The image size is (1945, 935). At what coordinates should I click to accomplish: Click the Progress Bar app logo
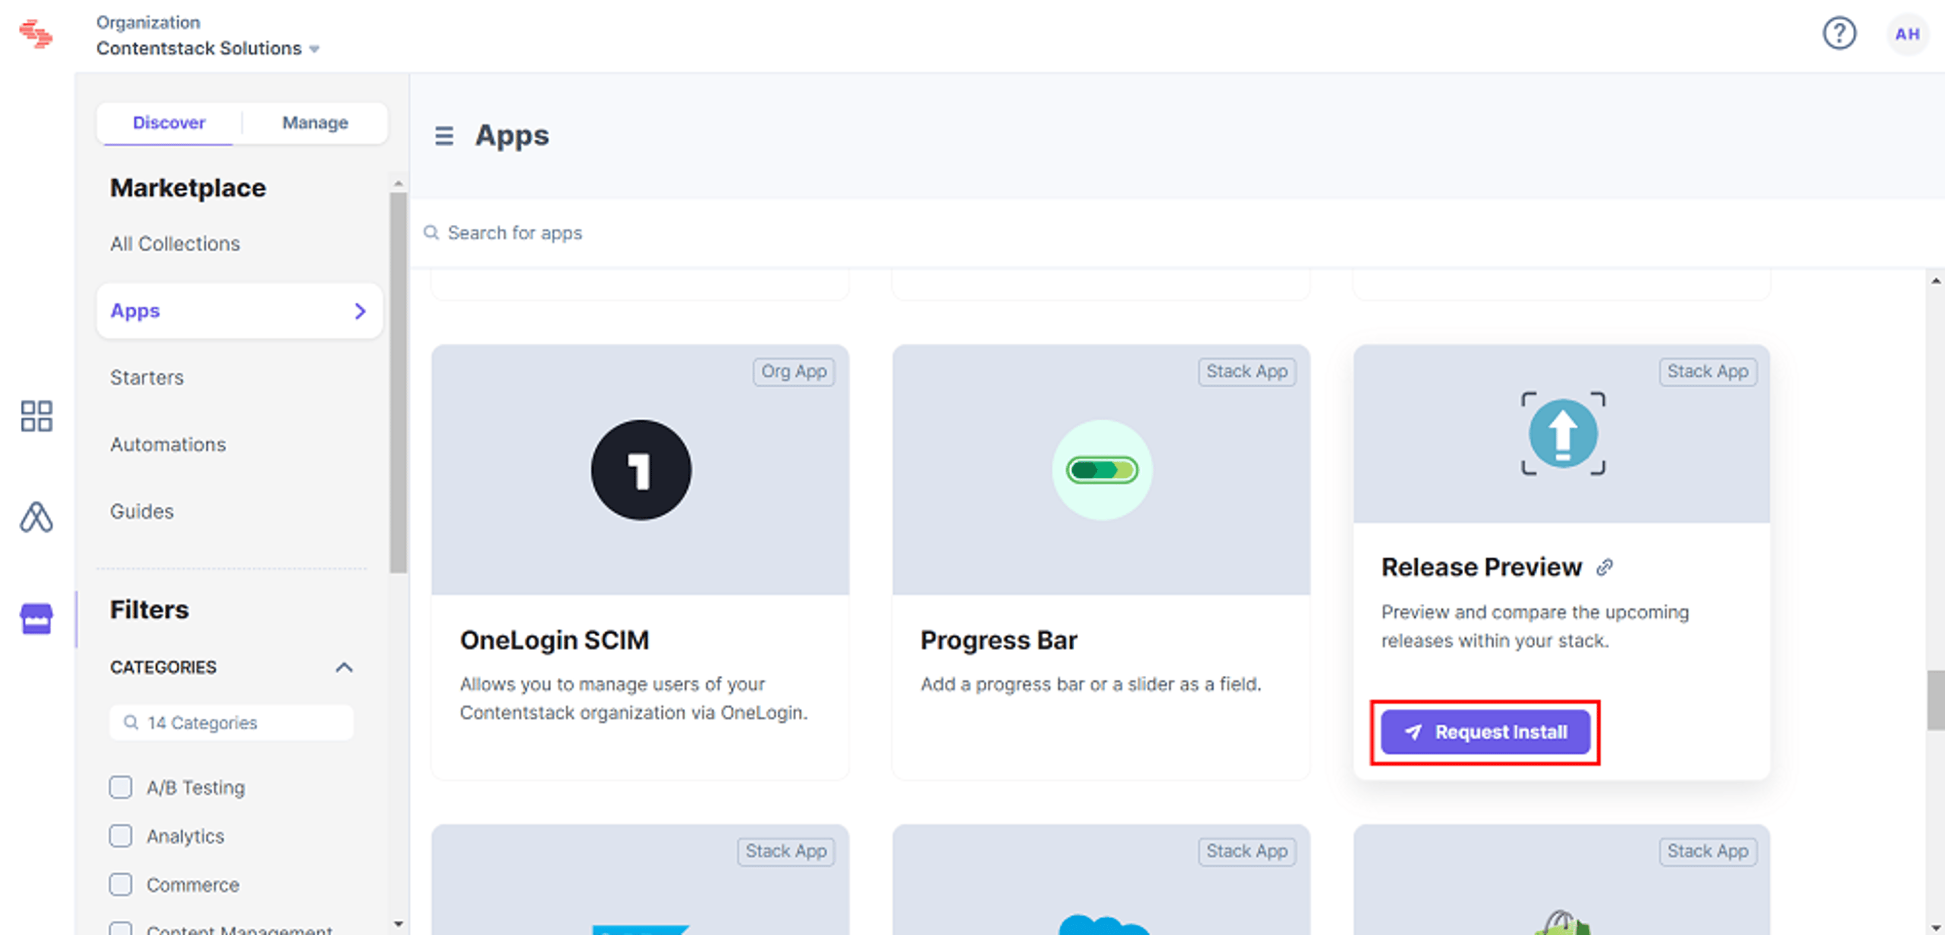click(1102, 469)
